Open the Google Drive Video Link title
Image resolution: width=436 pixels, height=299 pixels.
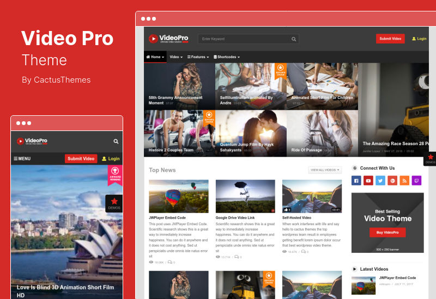point(235,218)
